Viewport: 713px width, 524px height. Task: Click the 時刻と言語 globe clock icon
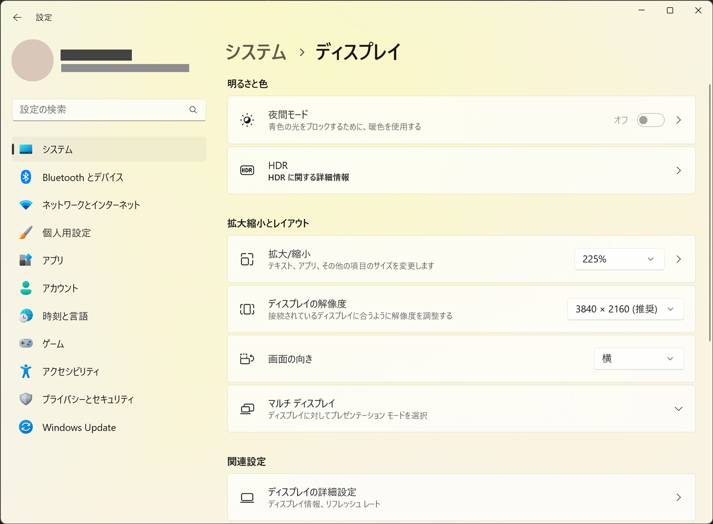(x=26, y=316)
